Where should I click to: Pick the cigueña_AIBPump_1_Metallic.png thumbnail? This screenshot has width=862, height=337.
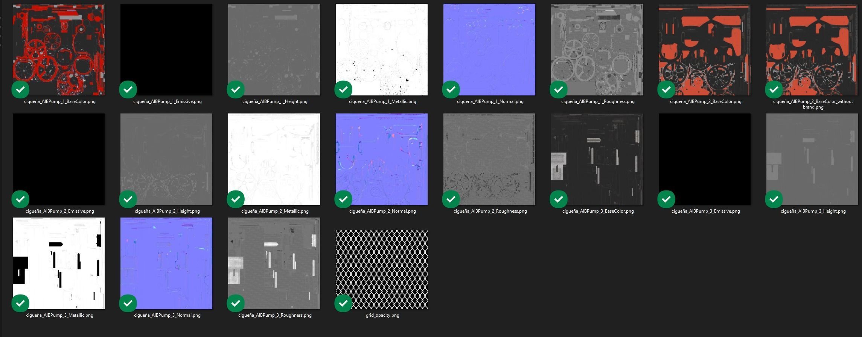pyautogui.click(x=381, y=50)
